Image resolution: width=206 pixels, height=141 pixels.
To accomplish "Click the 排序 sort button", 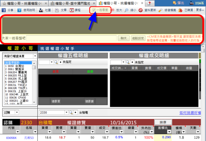I will coord(163,122).
